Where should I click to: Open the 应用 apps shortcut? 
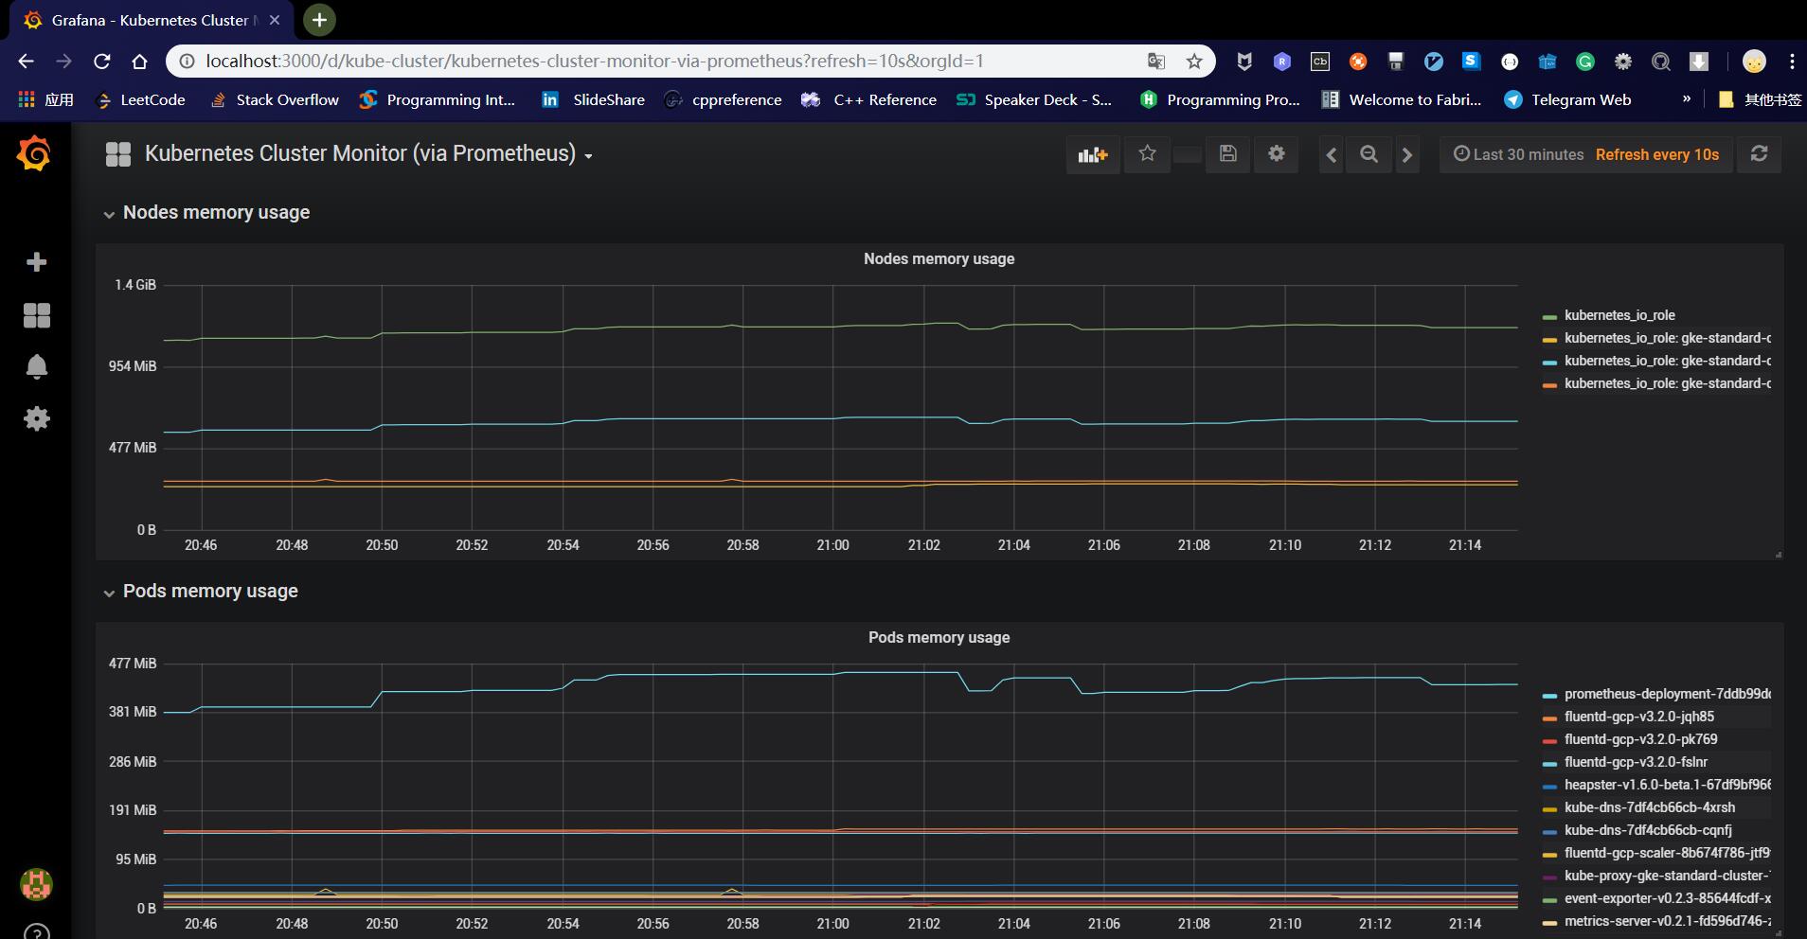click(45, 99)
